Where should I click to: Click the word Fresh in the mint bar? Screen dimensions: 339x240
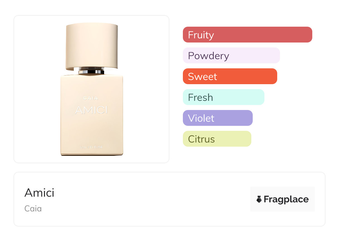pos(200,97)
